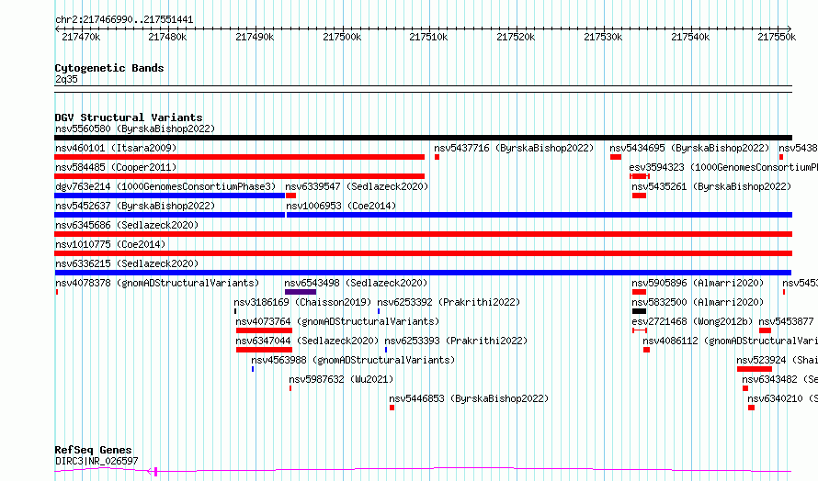This screenshot has height=481, width=818.
Task: Open the nsv5560580 (ByrskaBishop2022) variant label
Action: click(x=135, y=129)
